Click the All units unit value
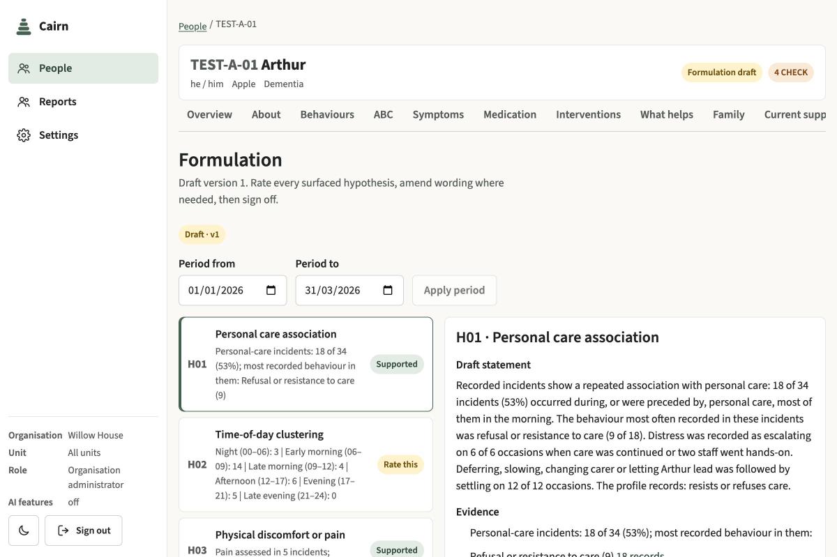This screenshot has height=557, width=837. [84, 453]
